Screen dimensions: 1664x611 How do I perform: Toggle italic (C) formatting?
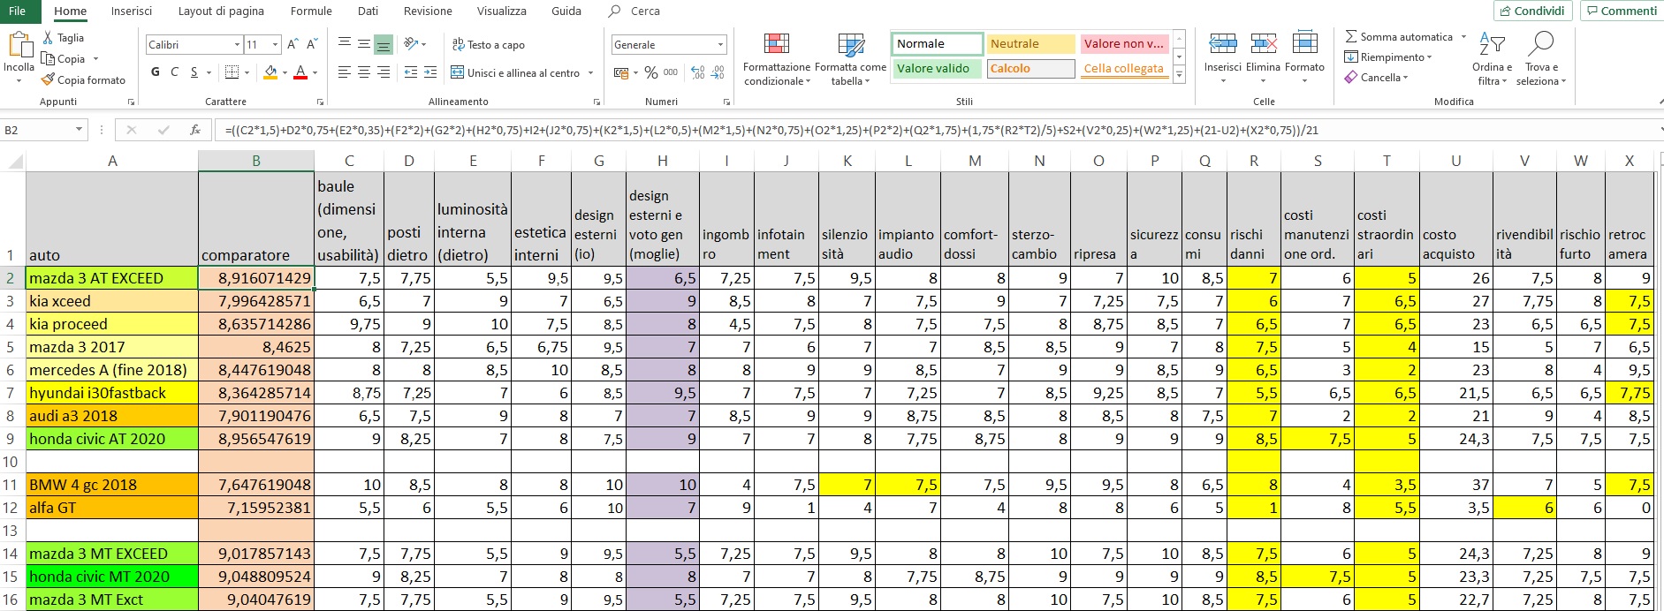pyautogui.click(x=175, y=72)
